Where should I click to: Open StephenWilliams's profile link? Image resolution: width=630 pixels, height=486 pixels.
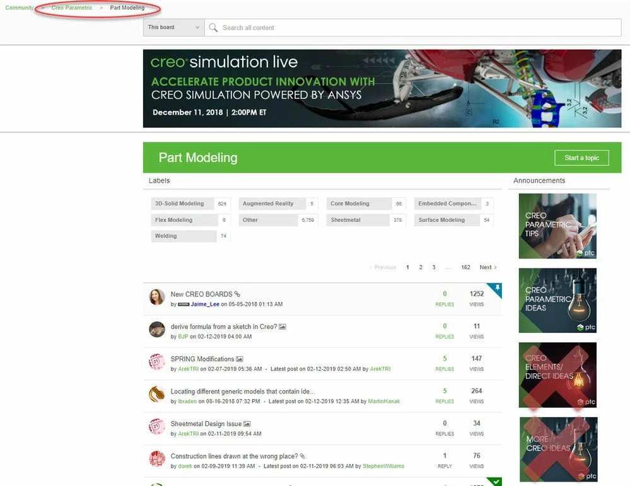click(383, 466)
